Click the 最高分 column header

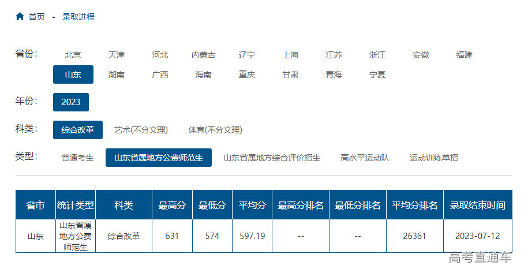pos(172,205)
